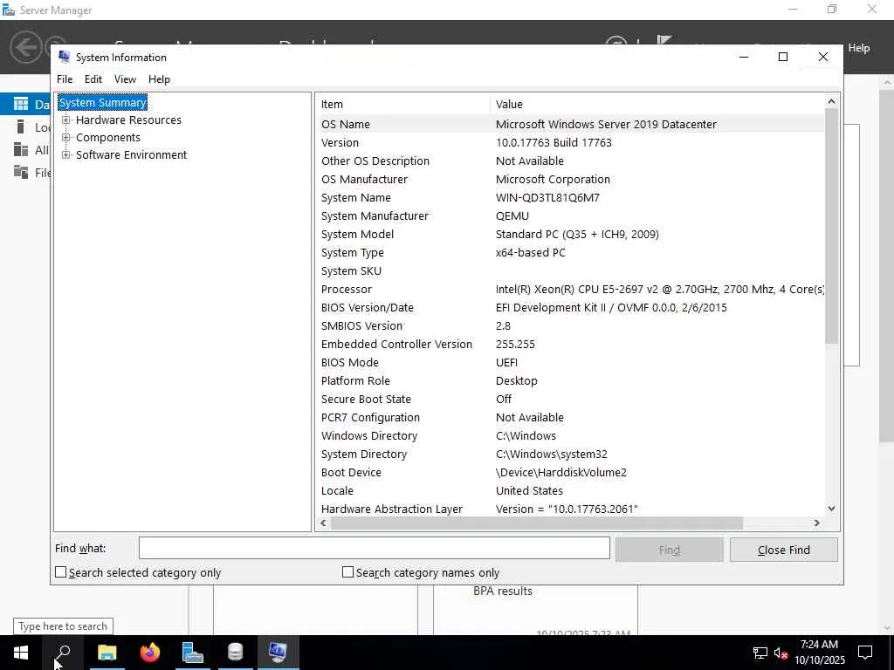Select the BIOS Version/Date row

tap(571, 308)
